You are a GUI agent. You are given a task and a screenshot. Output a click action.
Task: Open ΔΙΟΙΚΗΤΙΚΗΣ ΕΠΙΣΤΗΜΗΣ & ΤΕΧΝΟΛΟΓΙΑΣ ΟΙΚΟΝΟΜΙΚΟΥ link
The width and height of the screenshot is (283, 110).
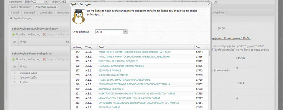(134, 84)
